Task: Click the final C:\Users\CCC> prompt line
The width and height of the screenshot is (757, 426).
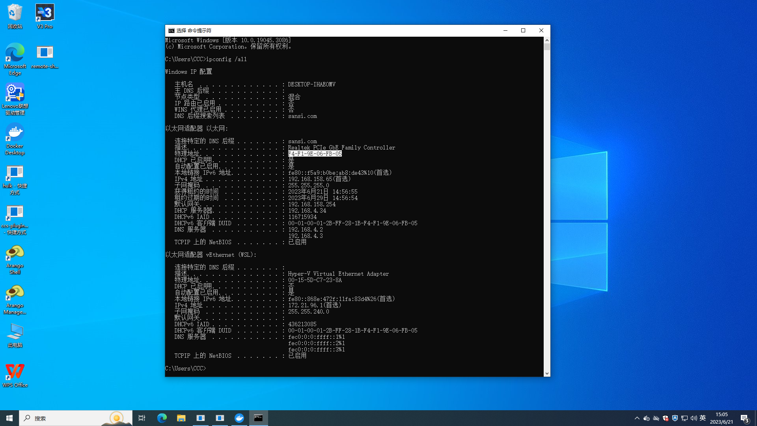Action: [x=186, y=368]
